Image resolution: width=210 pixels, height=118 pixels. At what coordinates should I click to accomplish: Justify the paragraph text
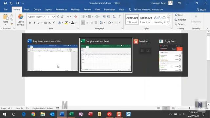[96, 23]
